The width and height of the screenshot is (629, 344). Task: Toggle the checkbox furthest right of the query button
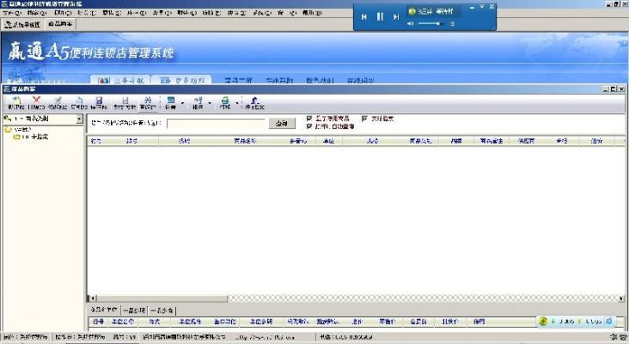(x=364, y=119)
